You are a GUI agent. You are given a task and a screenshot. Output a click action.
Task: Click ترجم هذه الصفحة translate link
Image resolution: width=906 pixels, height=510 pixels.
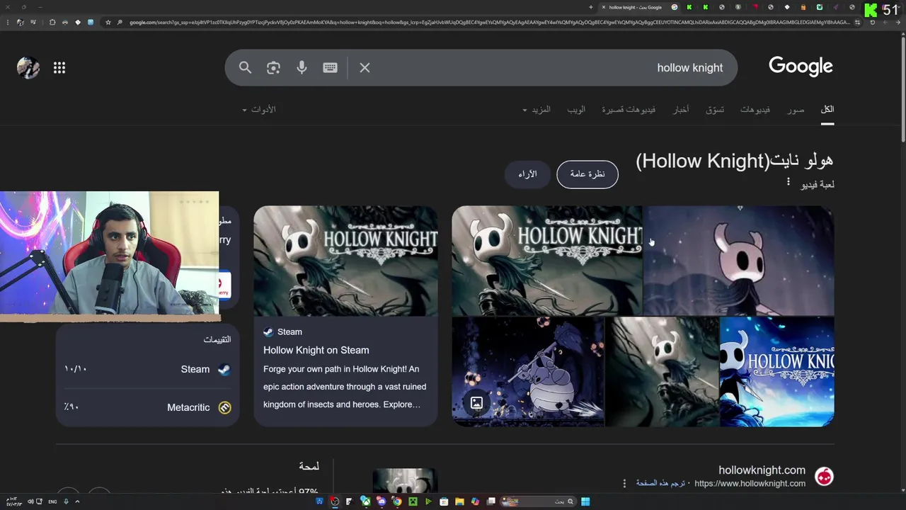click(660, 483)
